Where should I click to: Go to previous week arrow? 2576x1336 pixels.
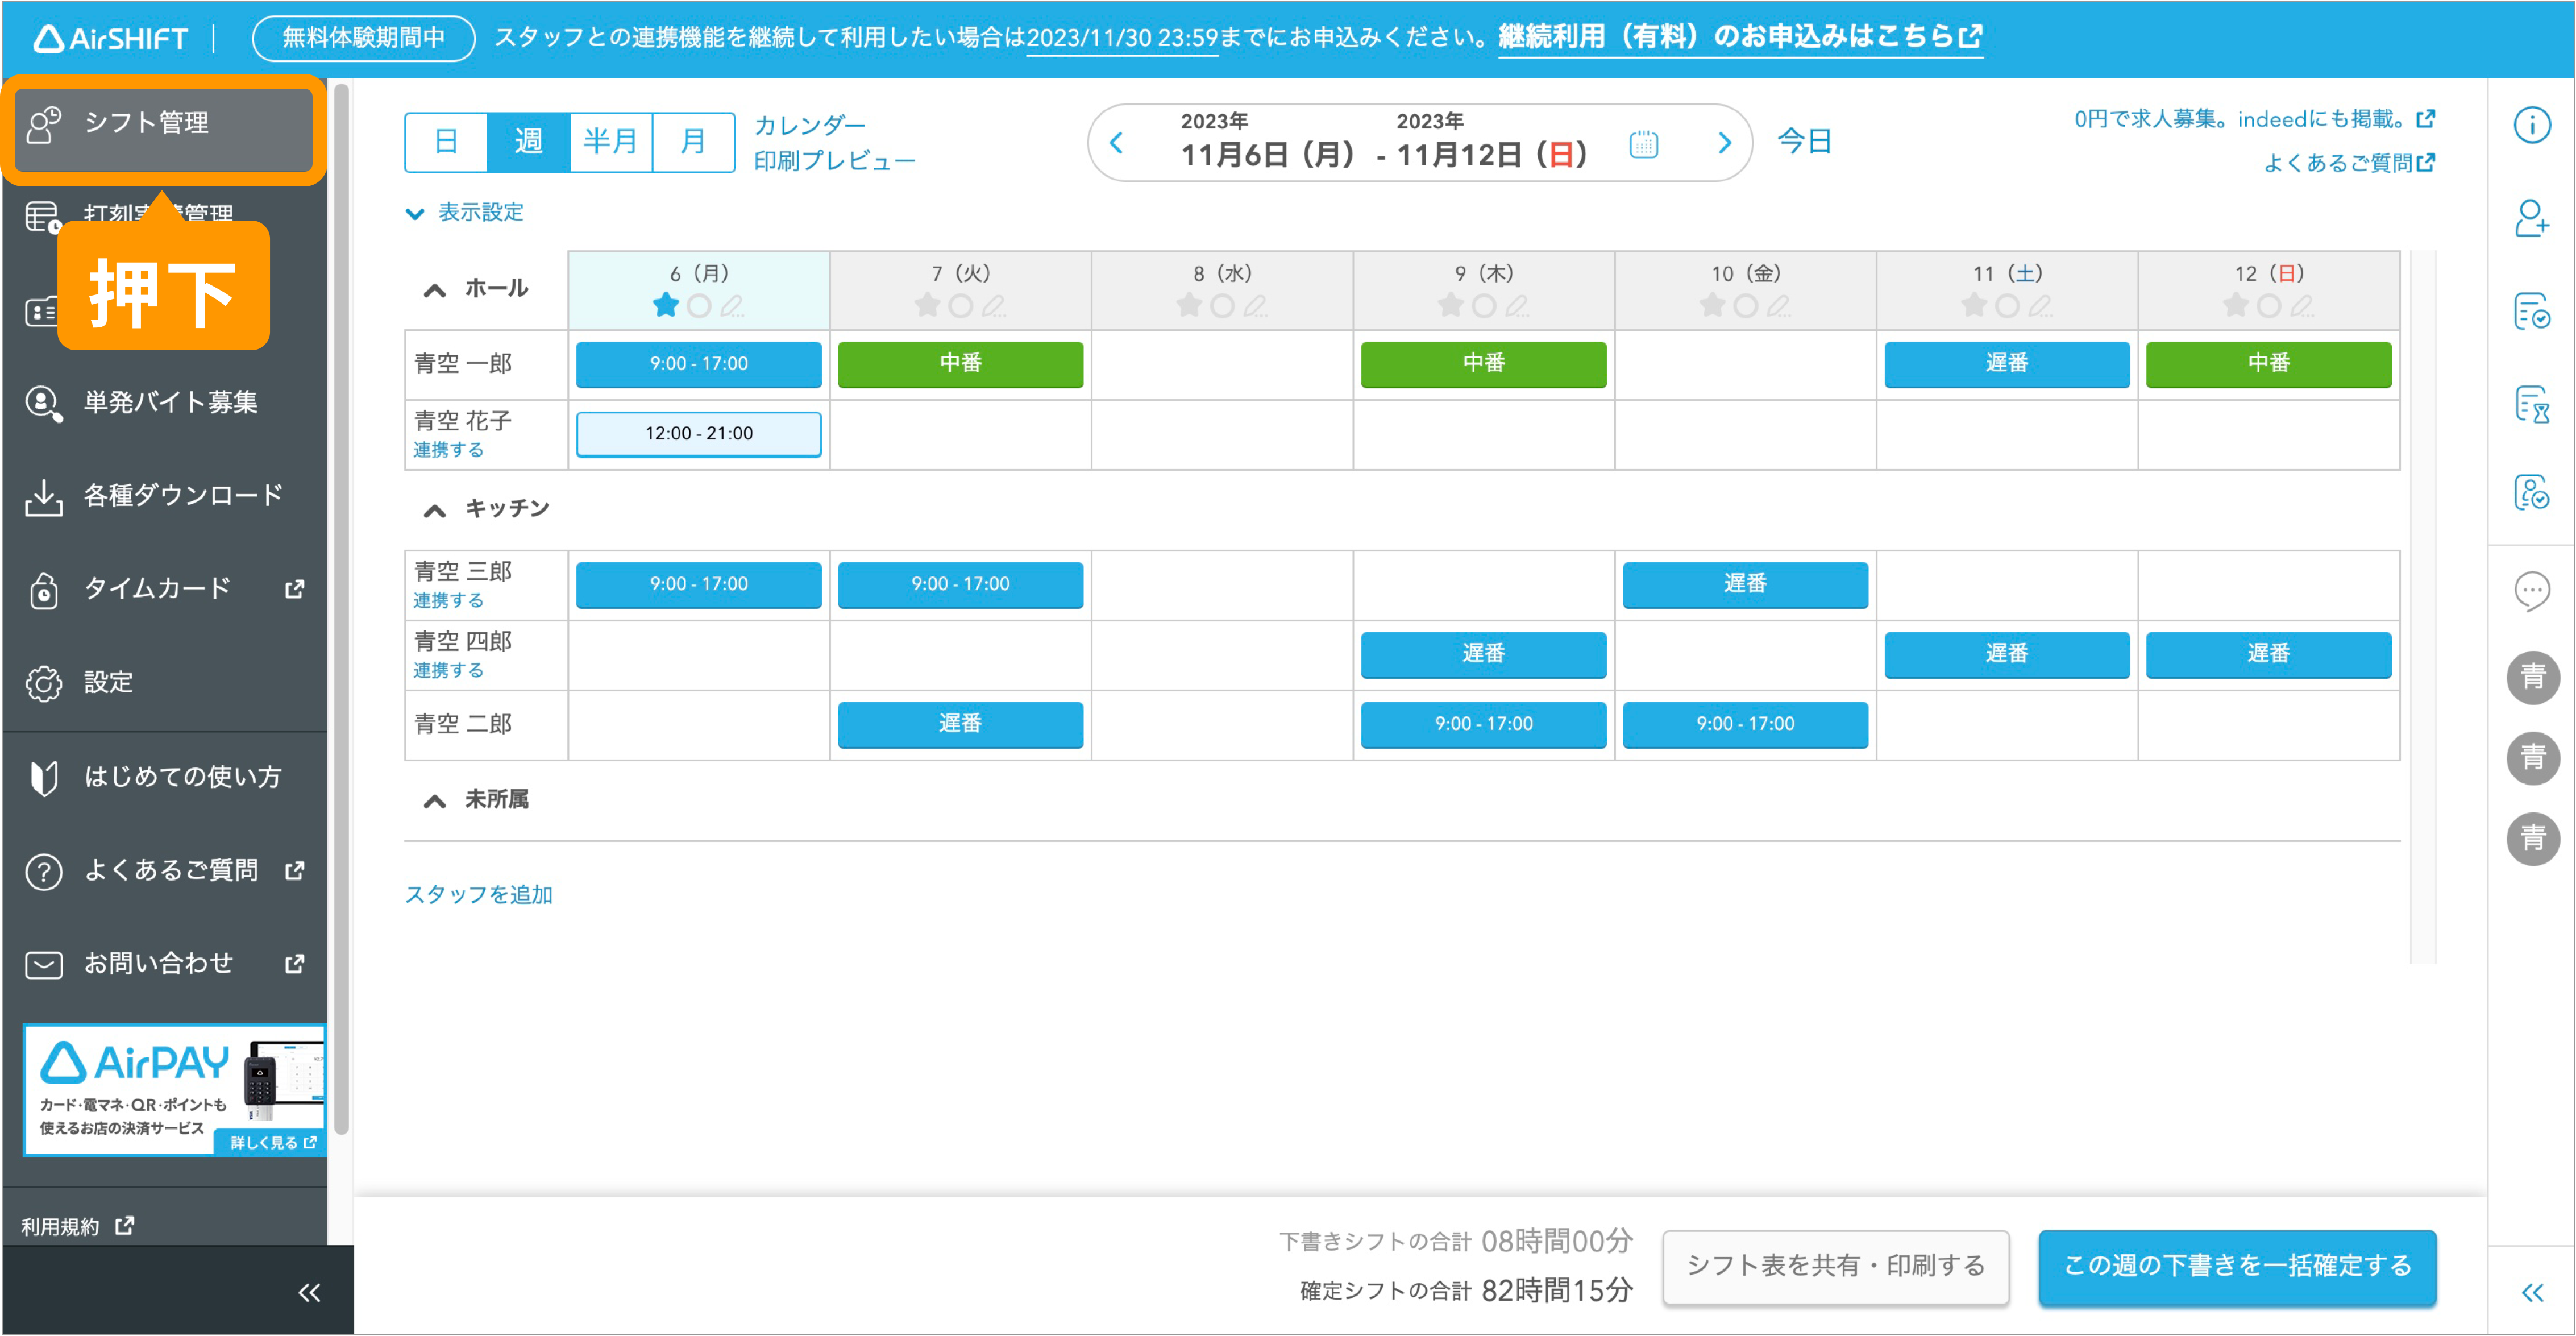1116,143
